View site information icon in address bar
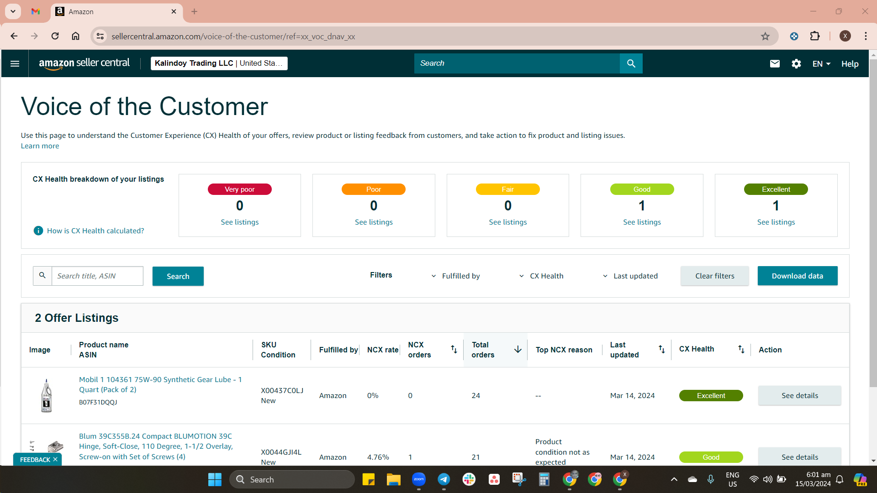877x493 pixels. [100, 36]
